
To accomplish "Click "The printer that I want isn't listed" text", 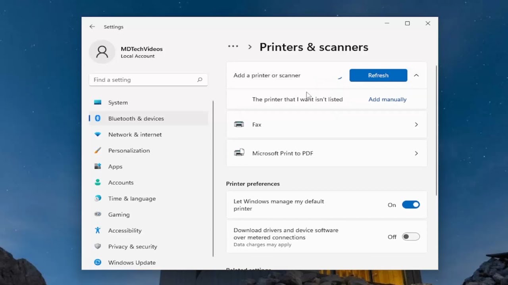I will tap(297, 99).
